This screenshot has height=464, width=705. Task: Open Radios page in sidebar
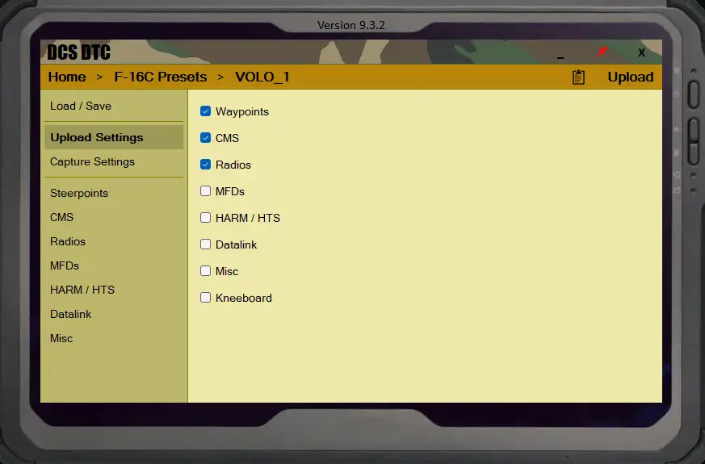pyautogui.click(x=114, y=241)
